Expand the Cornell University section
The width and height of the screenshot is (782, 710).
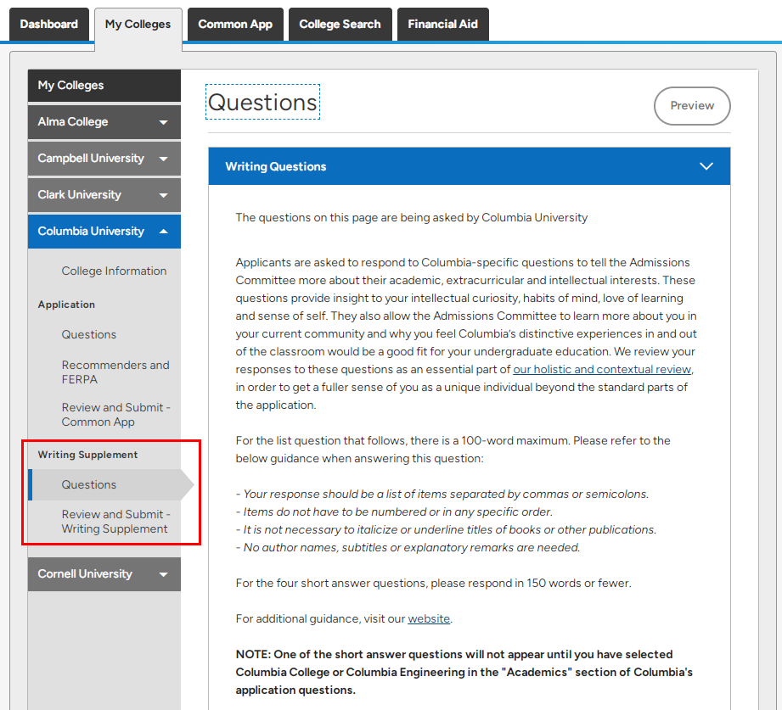click(104, 574)
